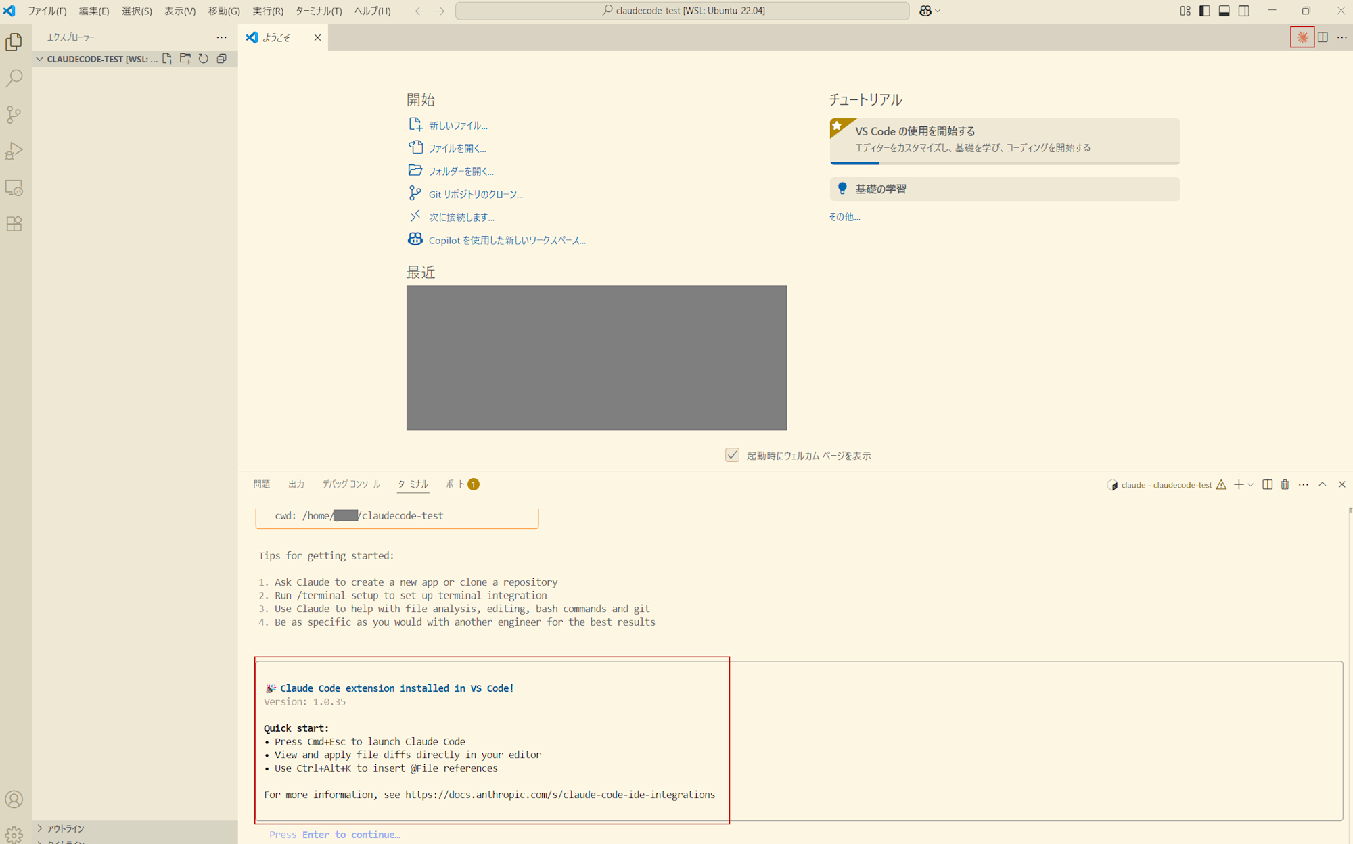Click その他 tutorials link
1353x844 pixels.
click(x=844, y=216)
